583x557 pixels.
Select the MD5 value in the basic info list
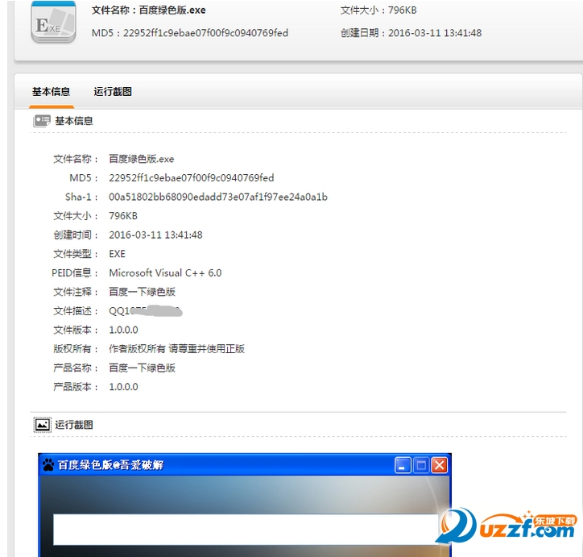coord(191,178)
